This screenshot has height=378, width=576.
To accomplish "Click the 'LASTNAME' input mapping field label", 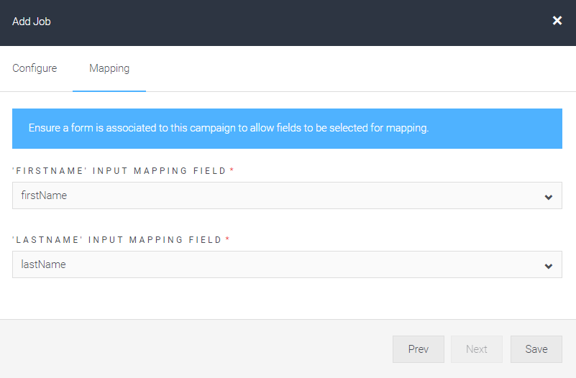I will (116, 239).
